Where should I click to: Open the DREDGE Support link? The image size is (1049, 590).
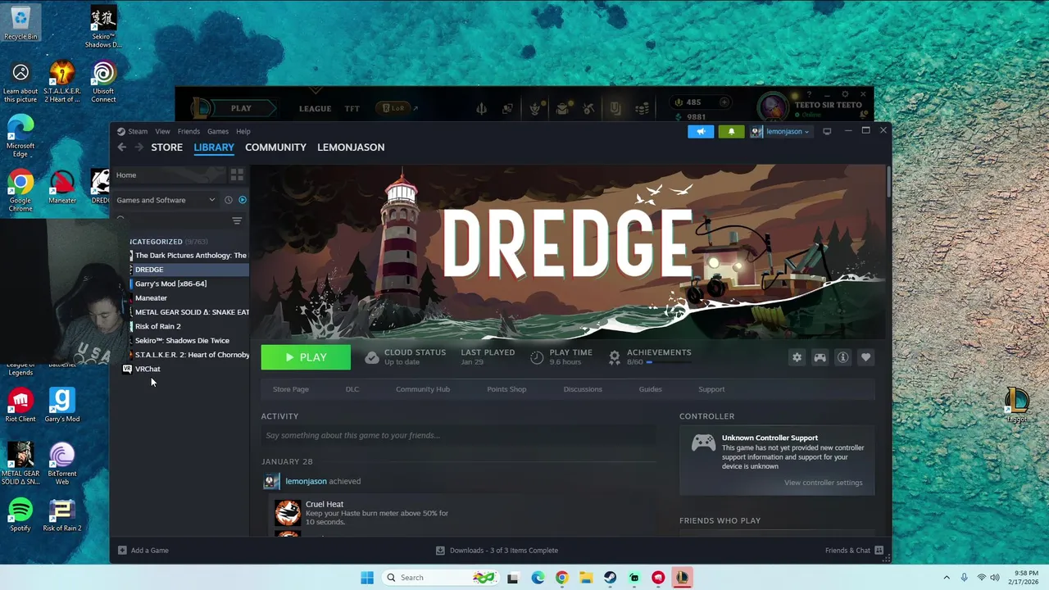point(711,389)
